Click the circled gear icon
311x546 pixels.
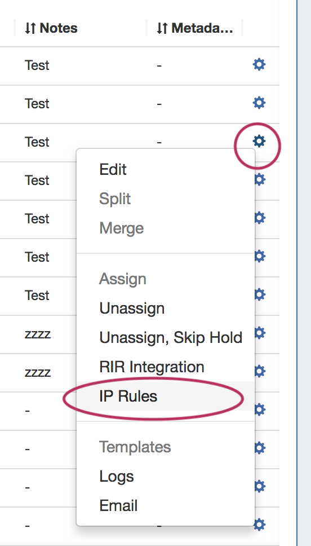pyautogui.click(x=259, y=141)
